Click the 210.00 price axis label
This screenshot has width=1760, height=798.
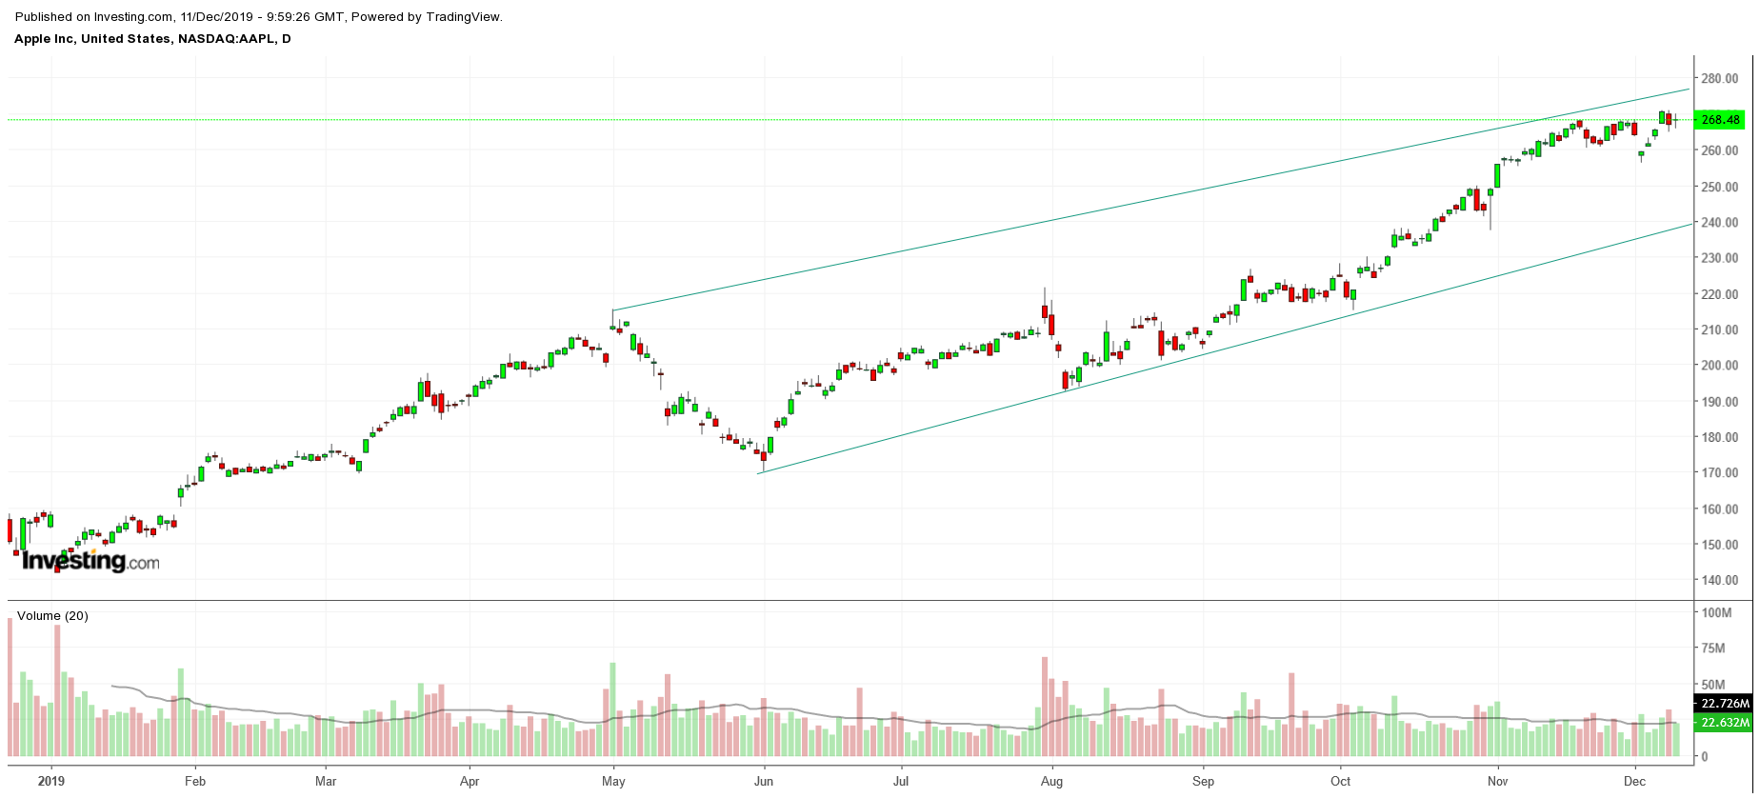pos(1720,330)
